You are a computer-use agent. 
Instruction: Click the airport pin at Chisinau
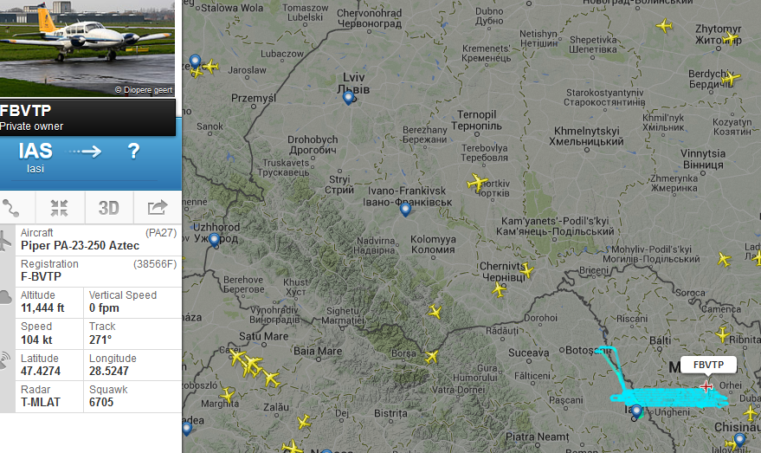739,440
